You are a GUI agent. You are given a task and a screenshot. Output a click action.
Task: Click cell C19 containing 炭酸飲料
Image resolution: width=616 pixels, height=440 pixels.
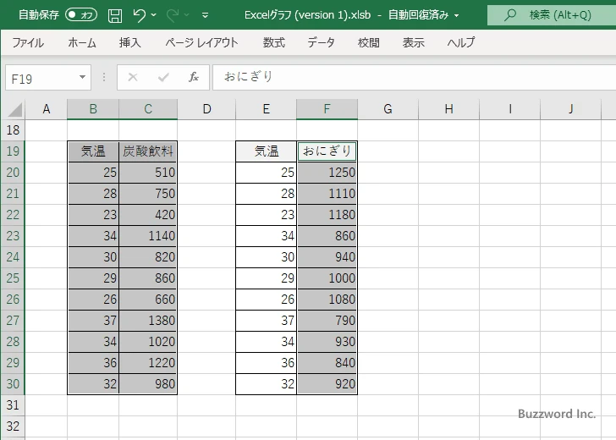point(148,151)
